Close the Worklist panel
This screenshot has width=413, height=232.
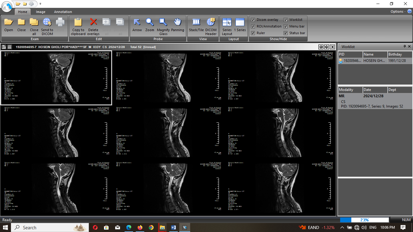409,47
